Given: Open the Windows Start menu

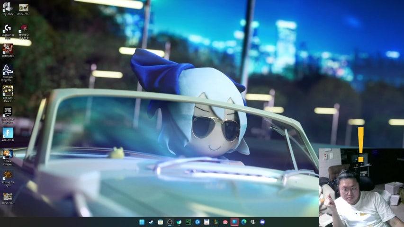Looking at the screenshot, I should pyautogui.click(x=142, y=222).
